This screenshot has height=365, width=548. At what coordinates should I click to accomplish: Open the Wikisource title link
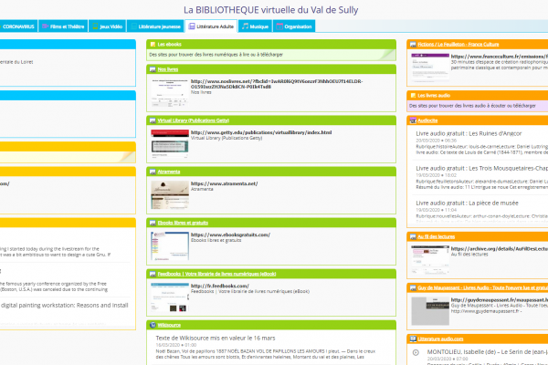(169, 325)
